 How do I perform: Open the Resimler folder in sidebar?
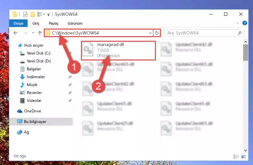(x=34, y=93)
